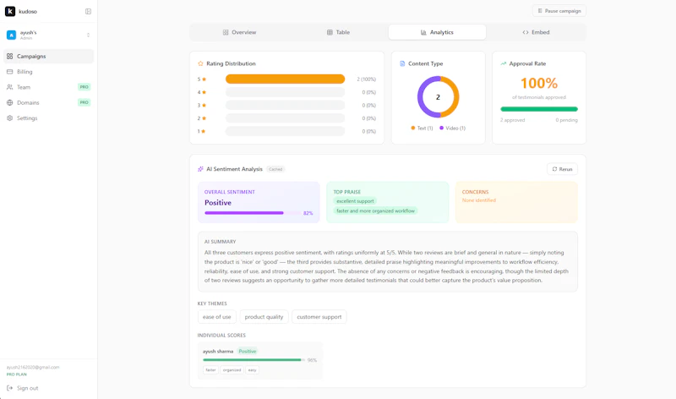Screen dimensions: 676x399
Task: Click the pause icon in Pause campaign
Action: [540, 11]
